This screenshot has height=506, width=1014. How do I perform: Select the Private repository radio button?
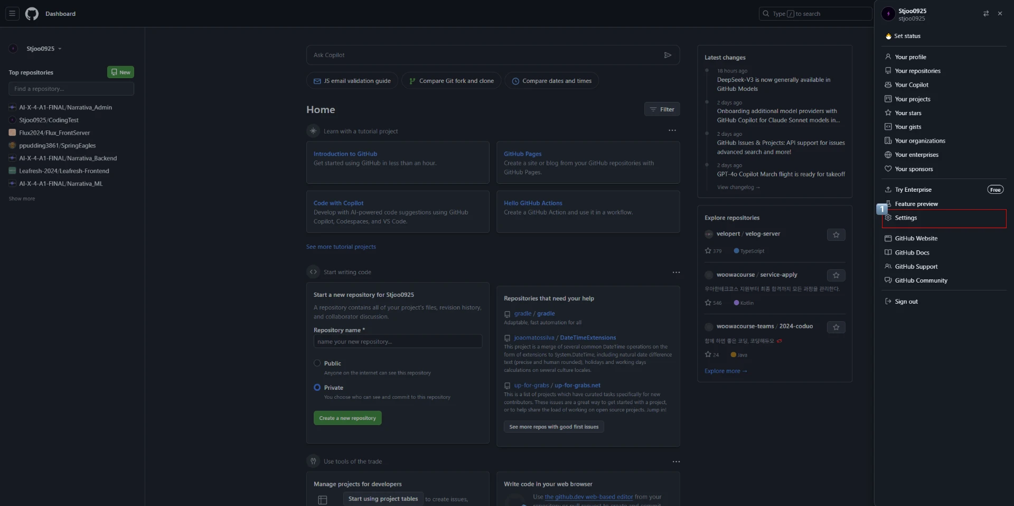click(317, 388)
